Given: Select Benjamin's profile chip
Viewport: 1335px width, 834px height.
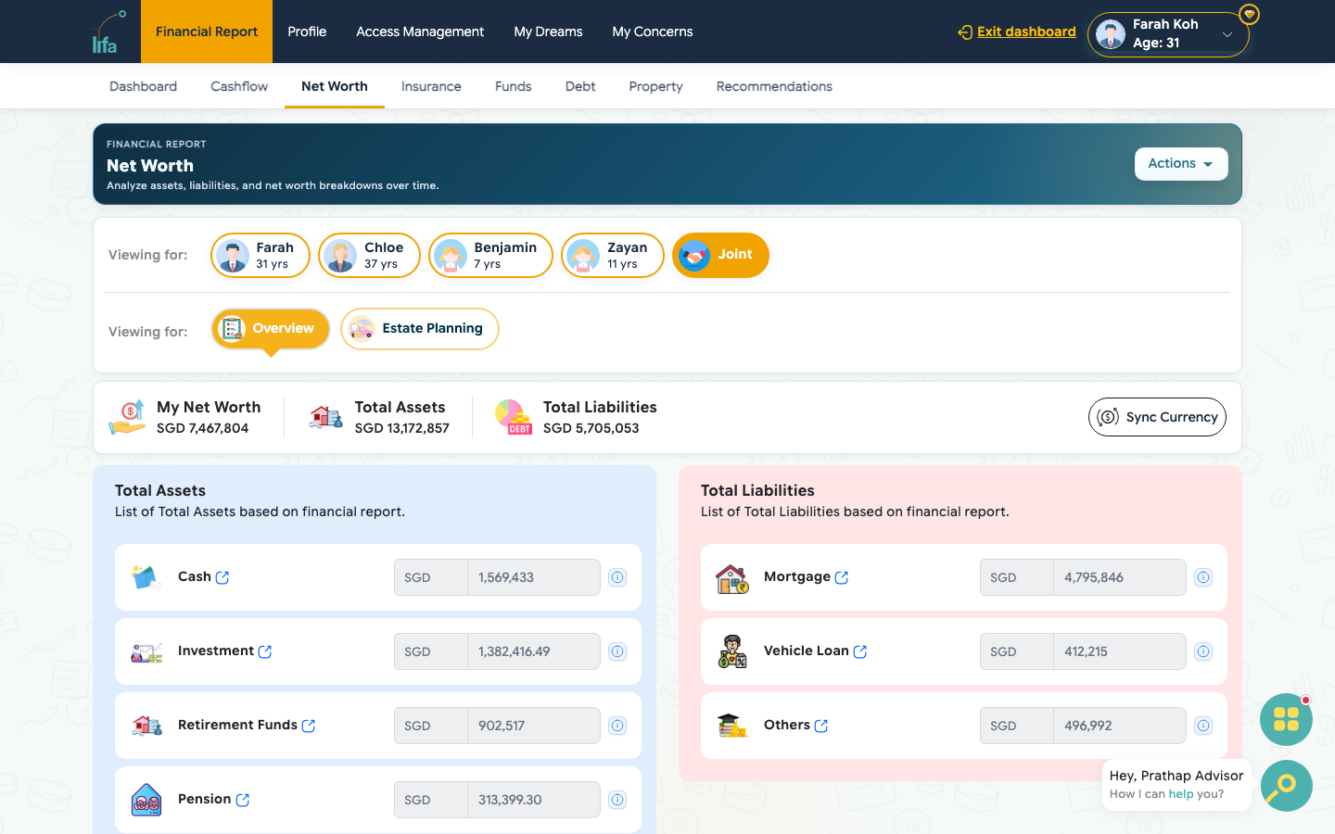Looking at the screenshot, I should tap(490, 255).
